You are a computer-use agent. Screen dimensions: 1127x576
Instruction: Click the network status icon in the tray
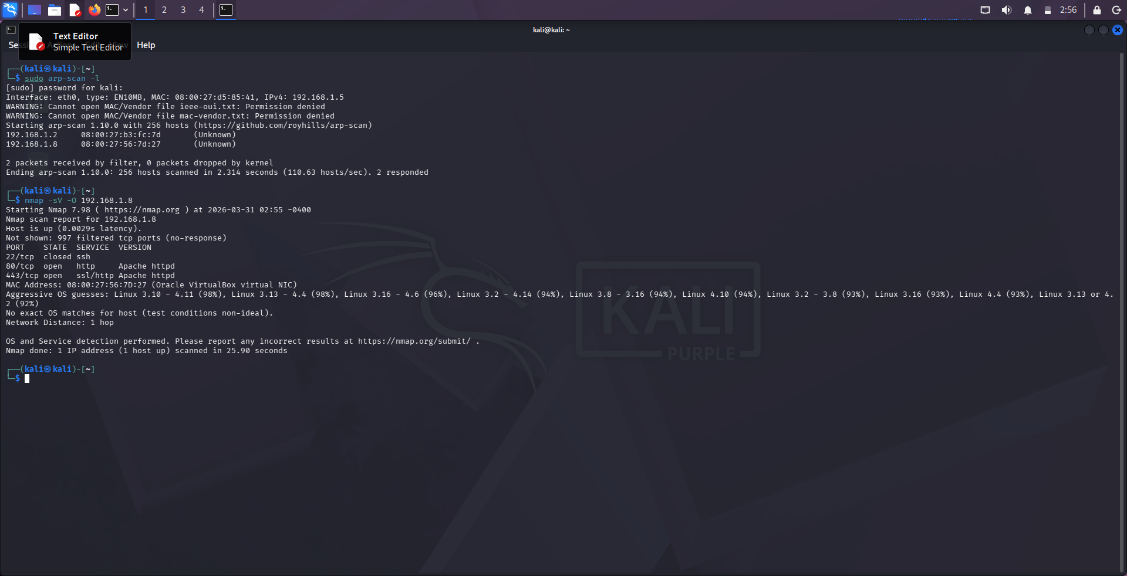click(x=986, y=10)
